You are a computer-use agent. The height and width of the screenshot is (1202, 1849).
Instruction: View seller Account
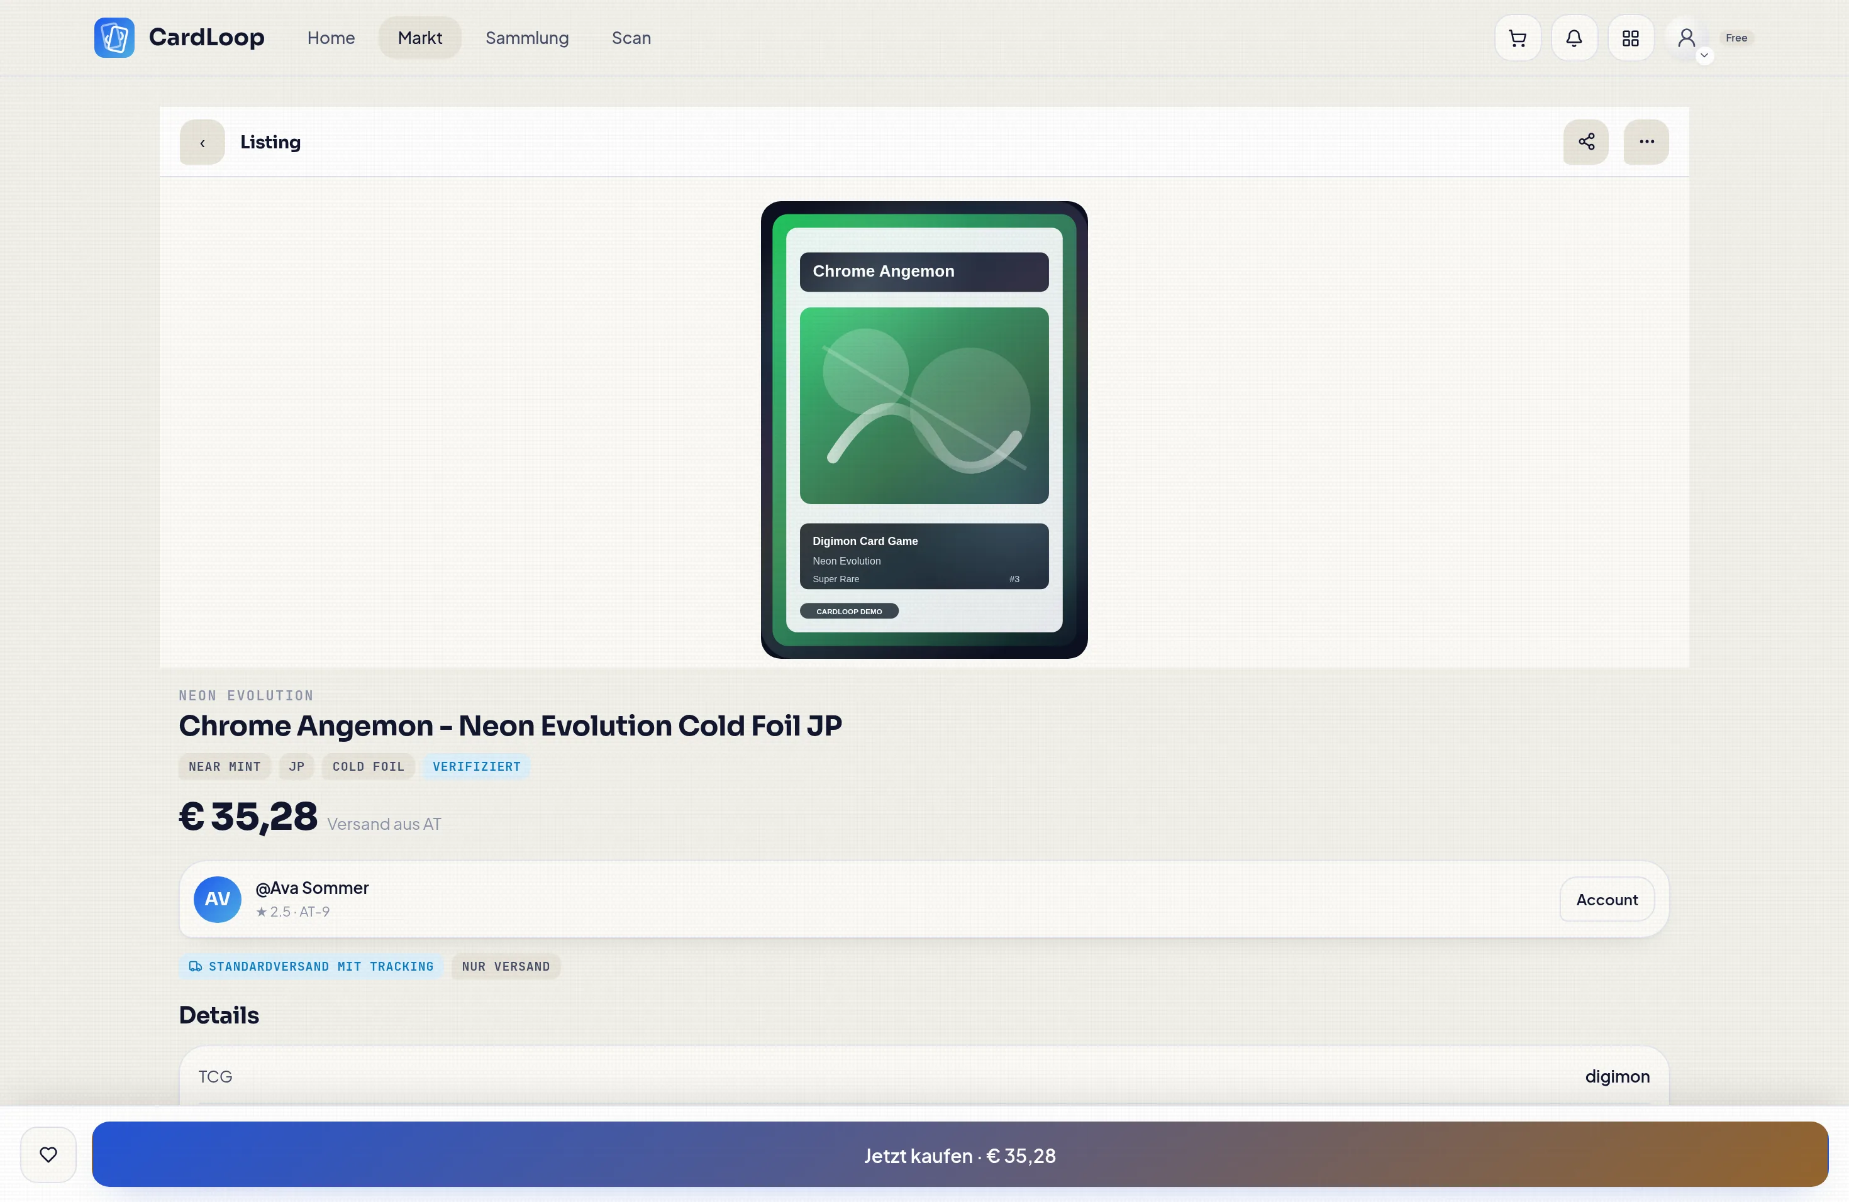(x=1607, y=899)
